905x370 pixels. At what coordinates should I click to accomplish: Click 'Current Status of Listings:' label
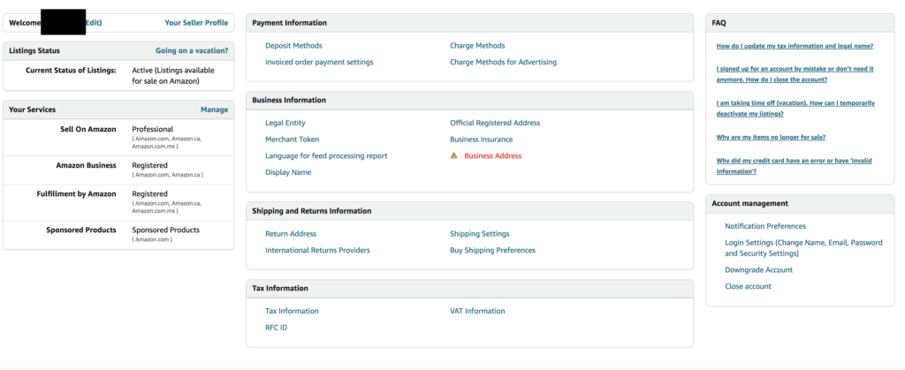pyautogui.click(x=71, y=71)
